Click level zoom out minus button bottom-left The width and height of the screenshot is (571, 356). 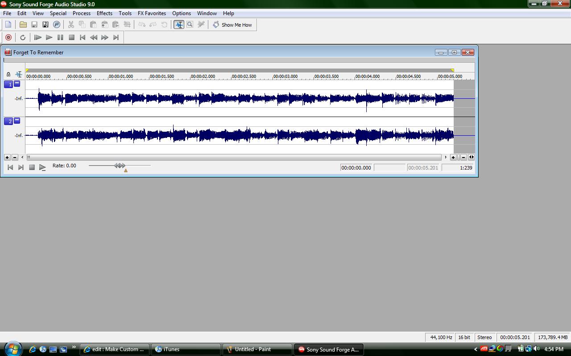click(x=15, y=157)
